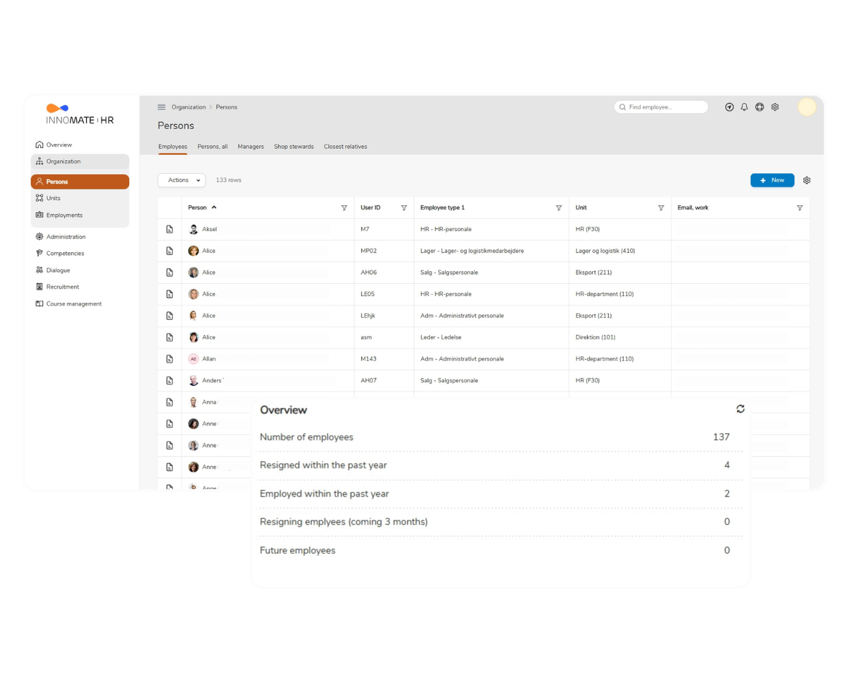Open the Actions dropdown
Image resolution: width=849 pixels, height=682 pixels.
point(182,180)
